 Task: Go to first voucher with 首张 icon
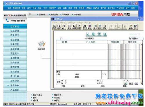tap(111, 27)
